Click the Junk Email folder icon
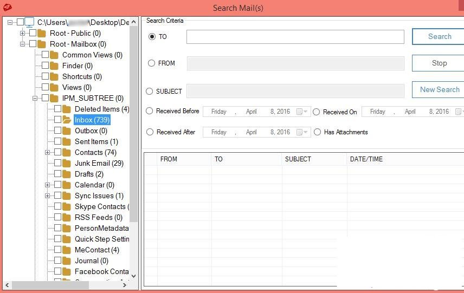 [67, 163]
